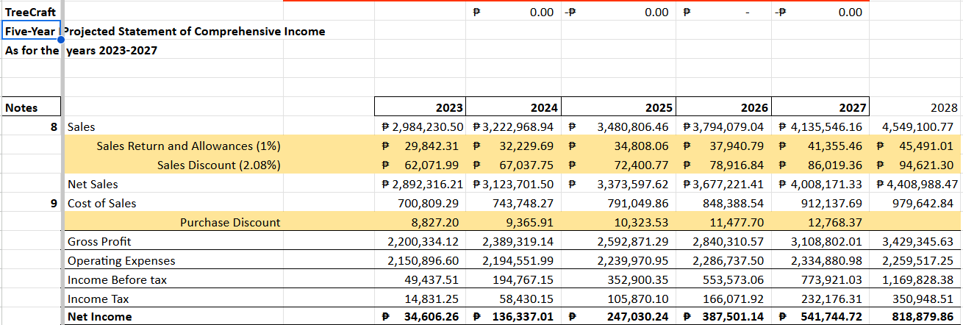
Task: Click purchase discount value 9,365.91
Action: coord(513,223)
